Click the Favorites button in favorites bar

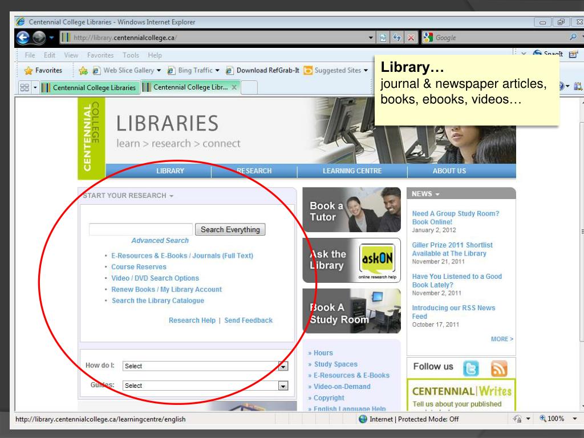43,70
